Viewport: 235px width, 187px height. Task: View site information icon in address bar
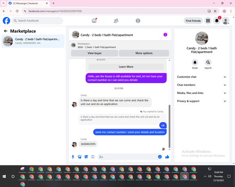[x=25, y=11]
